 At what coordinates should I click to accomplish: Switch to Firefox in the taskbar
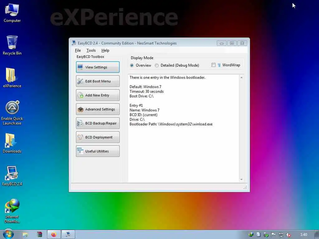54,235
